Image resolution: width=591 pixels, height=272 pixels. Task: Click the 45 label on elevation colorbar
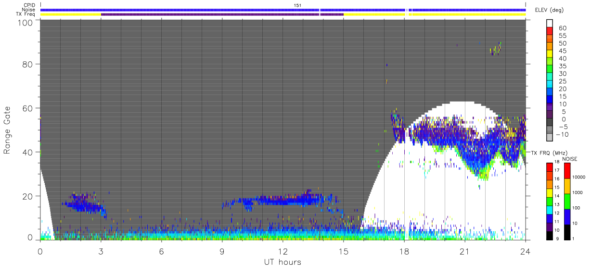(x=563, y=51)
